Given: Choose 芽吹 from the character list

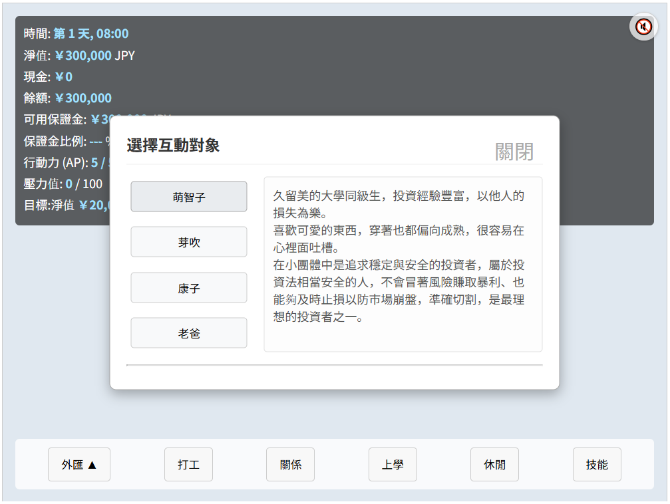Looking at the screenshot, I should pyautogui.click(x=189, y=242).
